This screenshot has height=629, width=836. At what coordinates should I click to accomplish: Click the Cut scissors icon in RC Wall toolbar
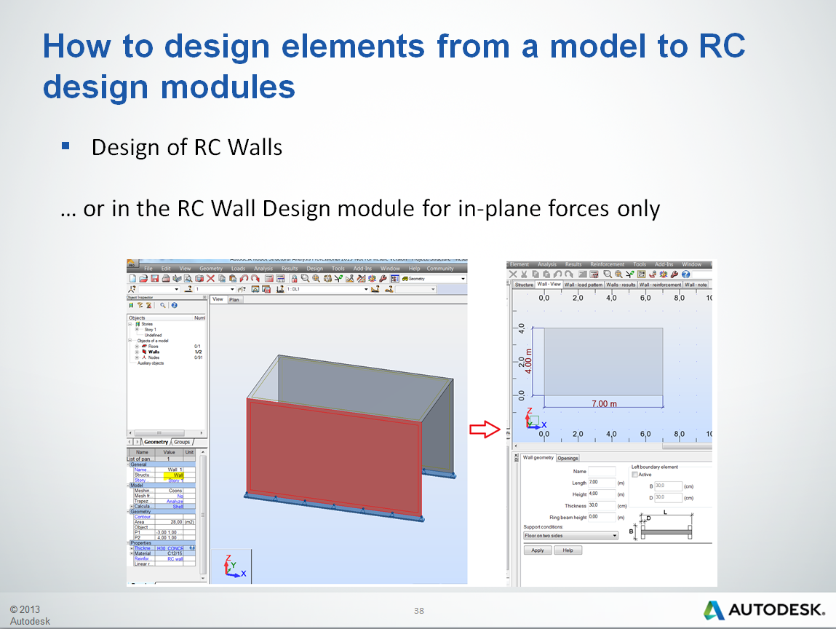(x=524, y=274)
